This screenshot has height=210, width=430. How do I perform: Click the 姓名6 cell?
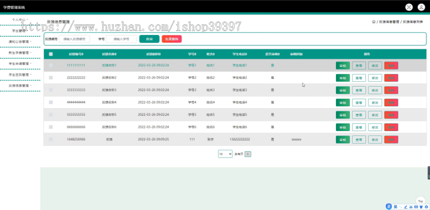210,127
